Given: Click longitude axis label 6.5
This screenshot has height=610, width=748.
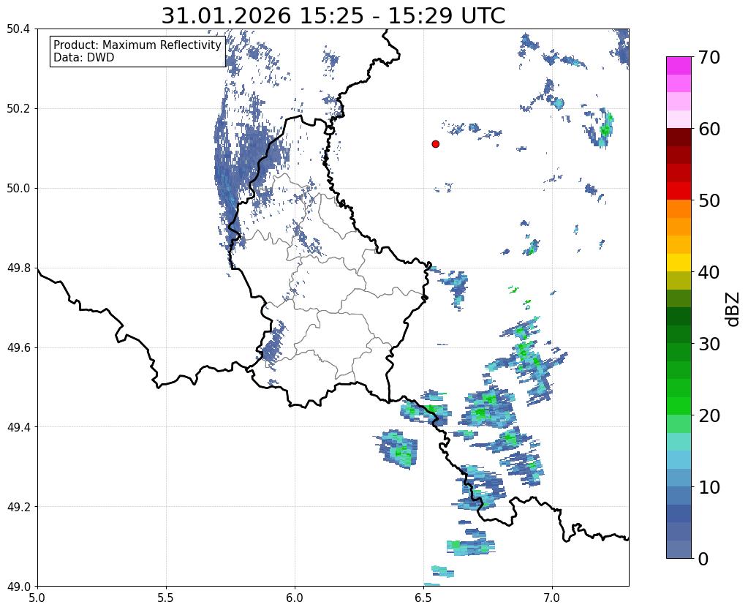Looking at the screenshot, I should tap(423, 598).
